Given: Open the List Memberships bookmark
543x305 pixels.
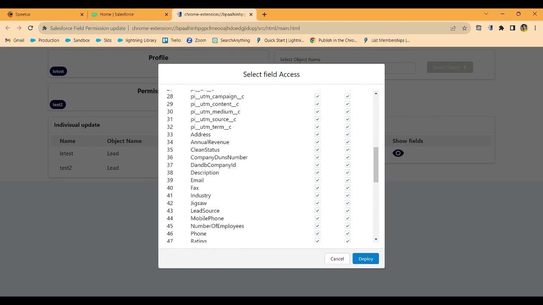Looking at the screenshot, I should point(386,40).
